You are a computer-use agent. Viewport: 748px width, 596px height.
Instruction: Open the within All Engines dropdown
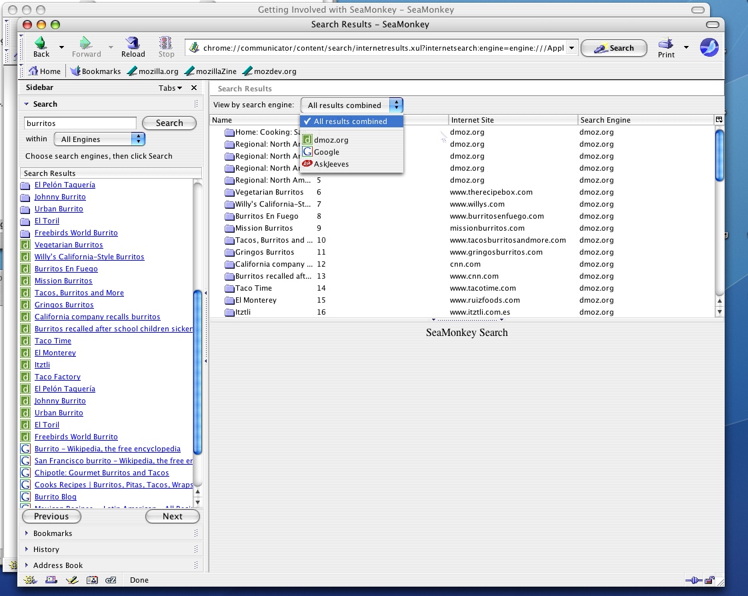coord(99,139)
